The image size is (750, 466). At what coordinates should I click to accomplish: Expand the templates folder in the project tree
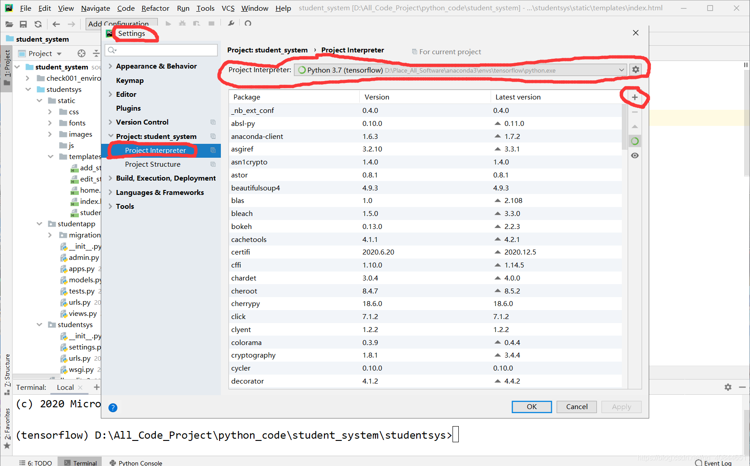pos(50,156)
